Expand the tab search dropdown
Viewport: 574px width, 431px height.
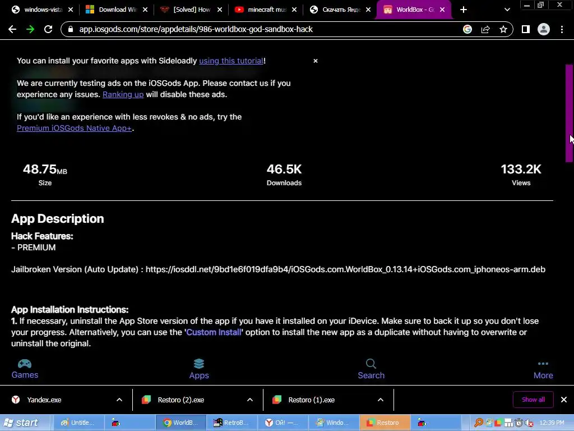507,10
